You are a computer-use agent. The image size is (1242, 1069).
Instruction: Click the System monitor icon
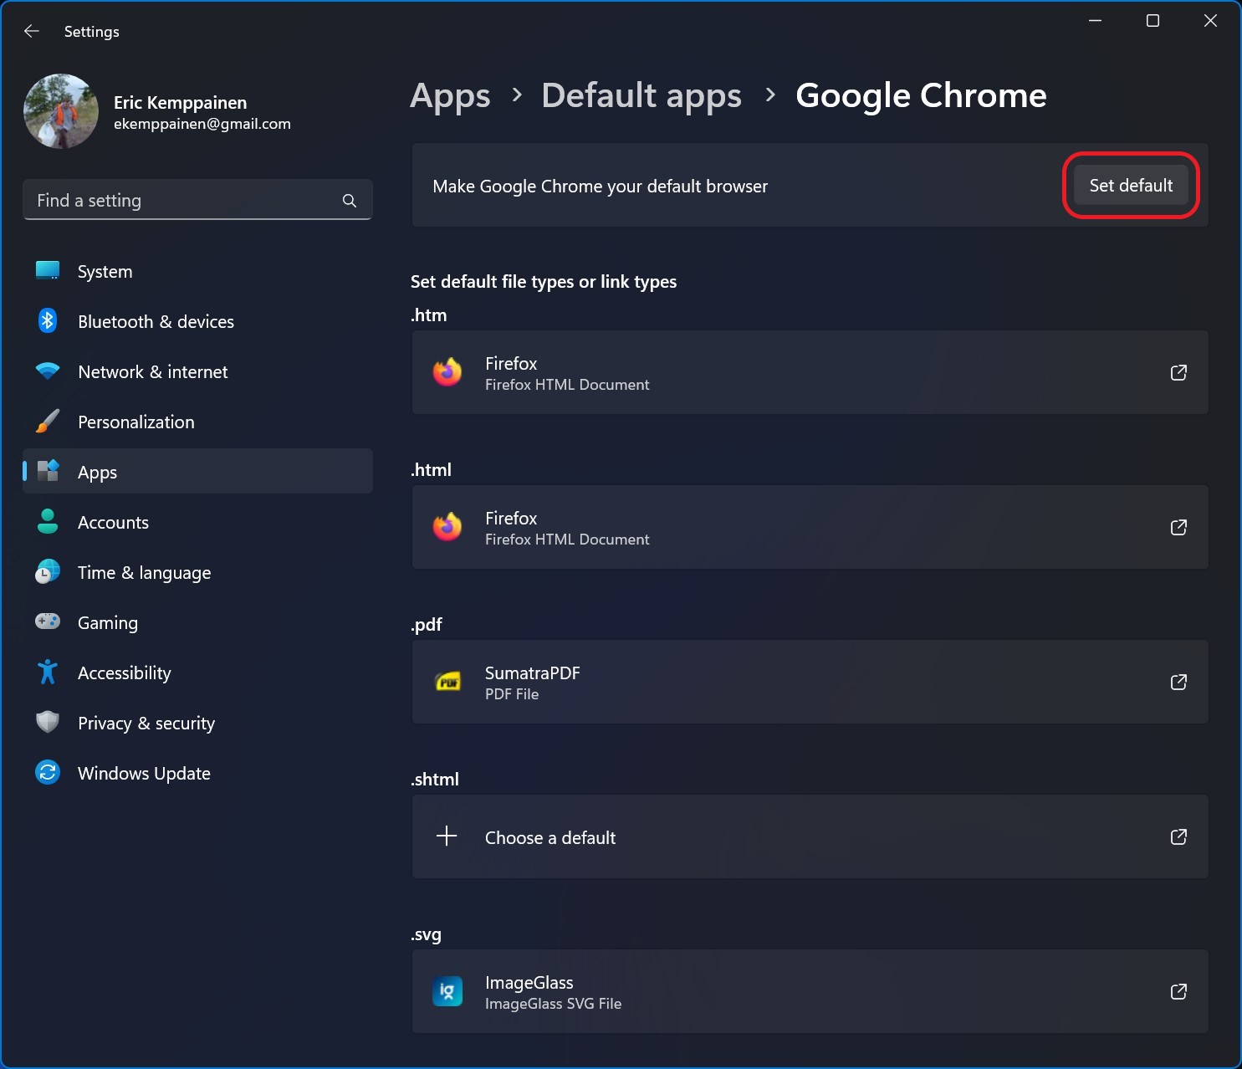pyautogui.click(x=48, y=271)
